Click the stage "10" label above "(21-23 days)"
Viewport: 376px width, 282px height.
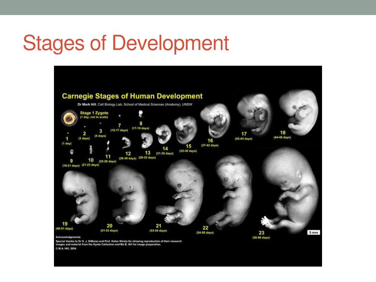click(91, 160)
